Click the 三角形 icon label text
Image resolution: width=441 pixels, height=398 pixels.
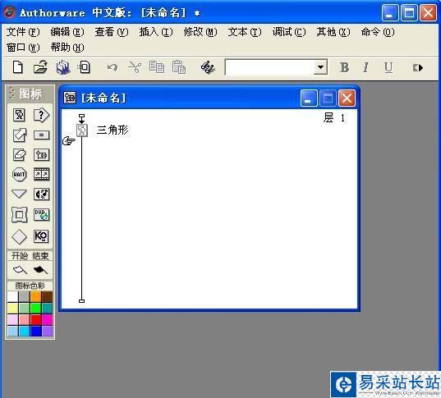tap(113, 130)
